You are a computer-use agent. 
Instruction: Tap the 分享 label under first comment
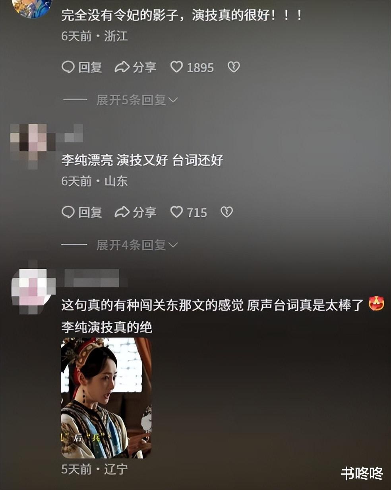pos(144,67)
